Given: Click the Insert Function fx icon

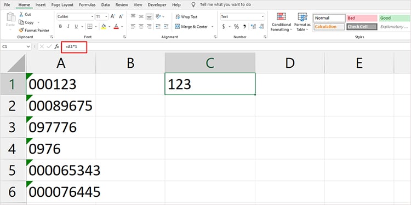Looking at the screenshot, I should [x=56, y=46].
